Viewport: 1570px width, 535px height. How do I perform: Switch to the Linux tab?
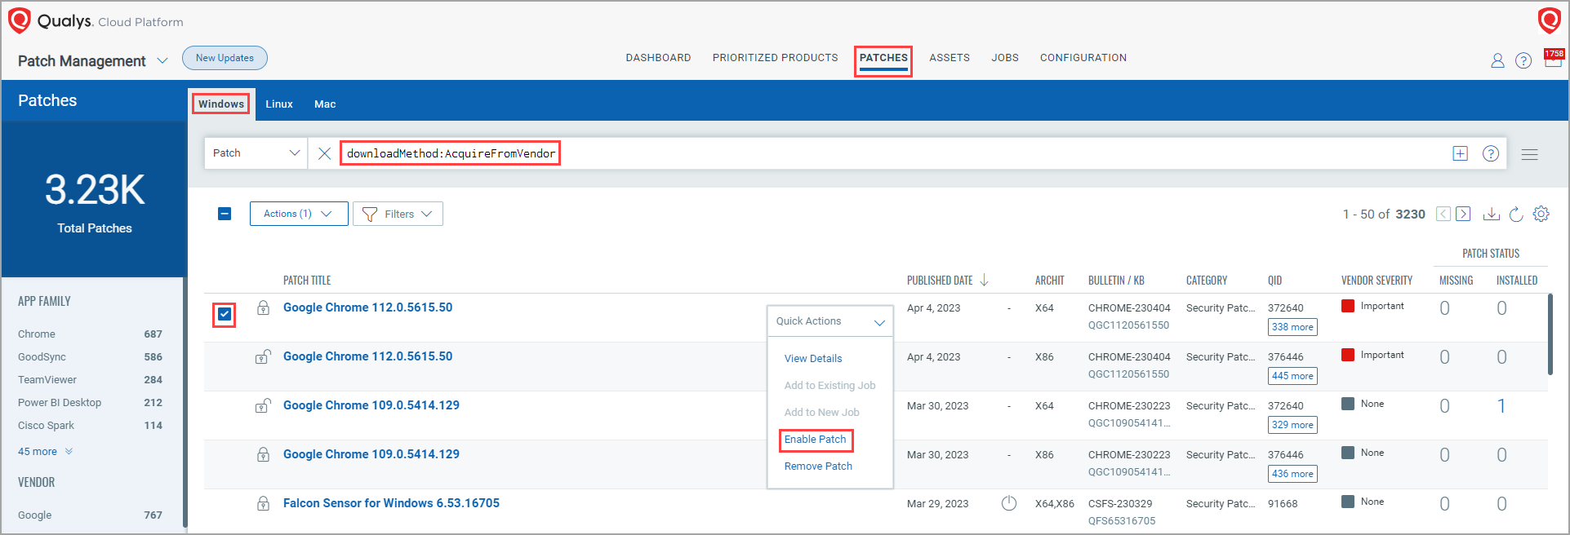pyautogui.click(x=278, y=104)
